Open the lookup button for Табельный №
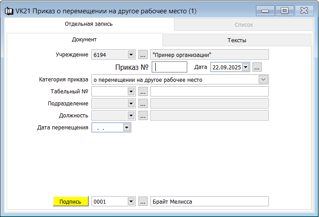 click(143, 92)
